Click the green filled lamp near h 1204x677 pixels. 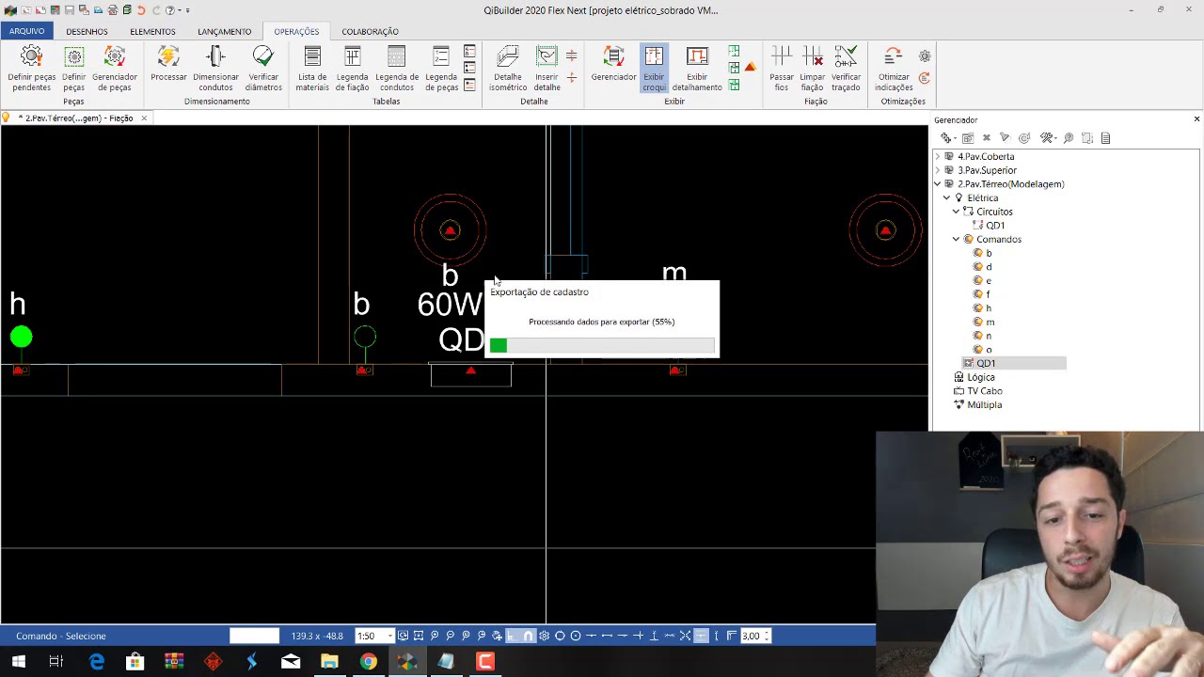coord(22,337)
